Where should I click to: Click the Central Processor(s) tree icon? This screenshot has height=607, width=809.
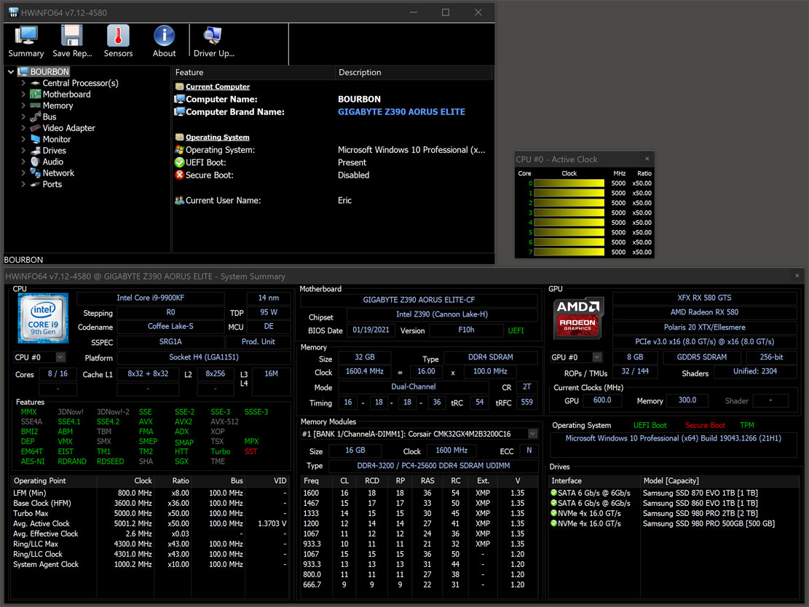(x=35, y=83)
